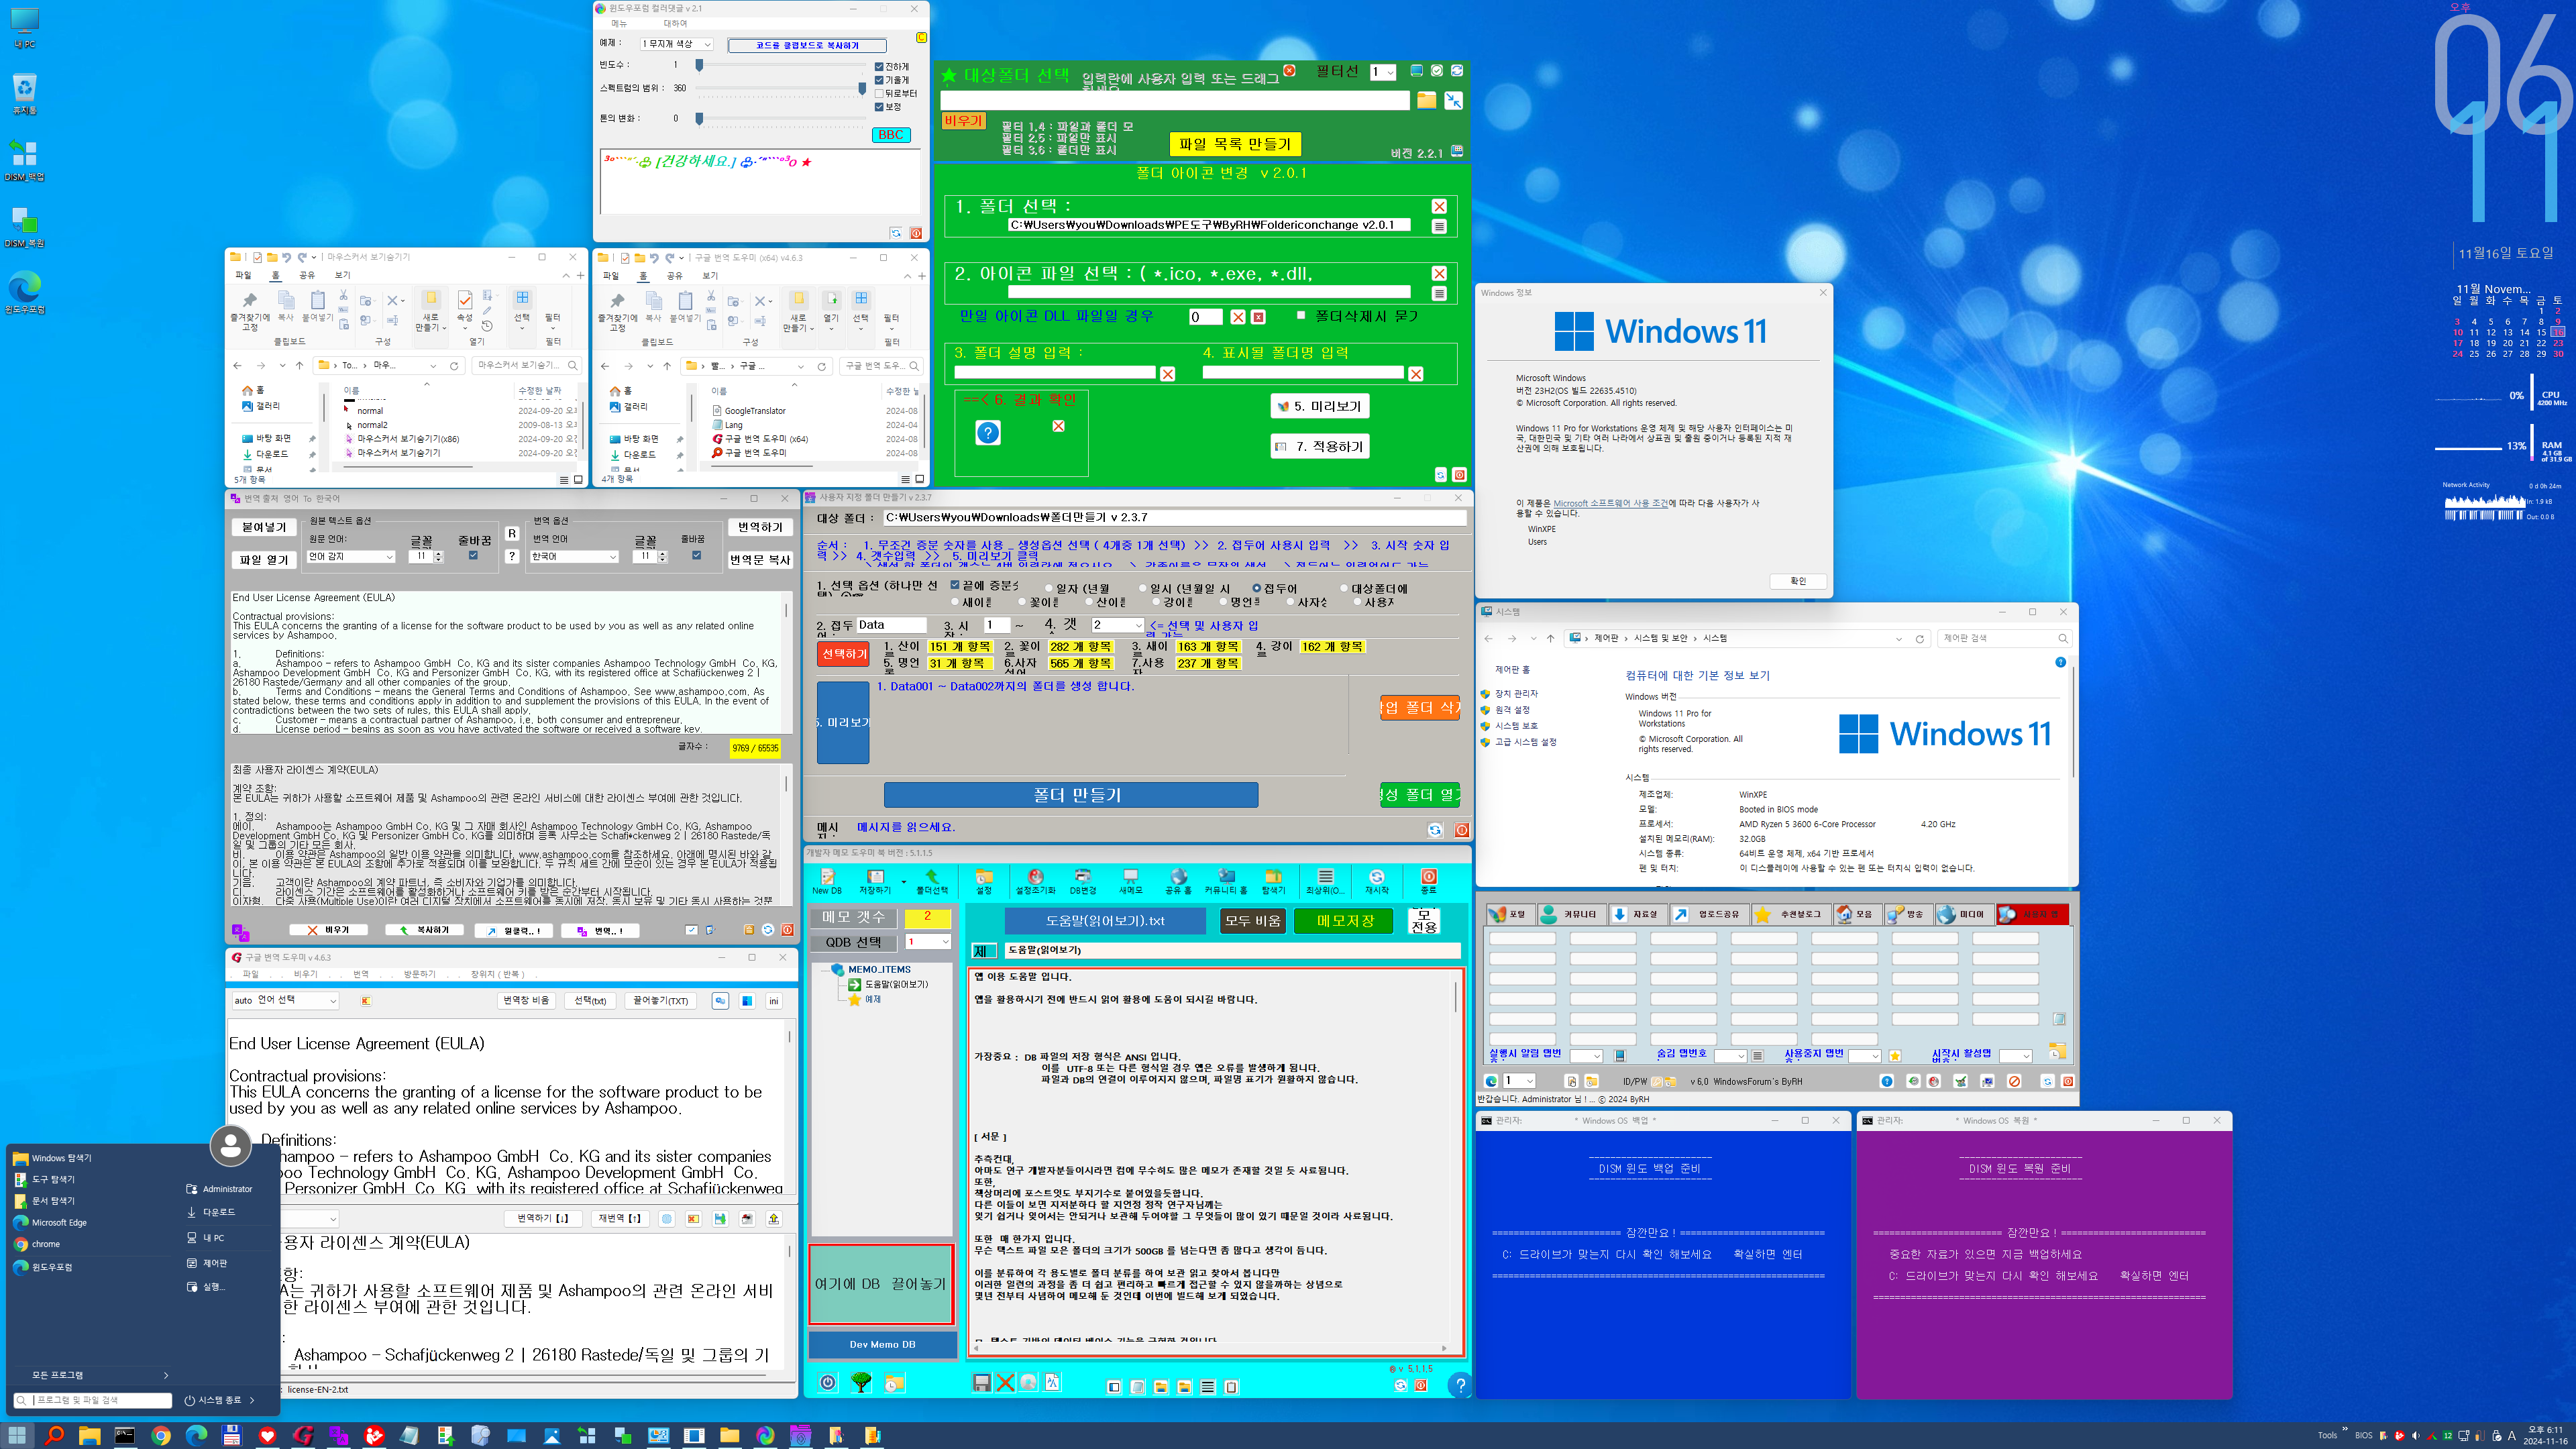2576x1449 pixels.
Task: Open the 갯 count dropdown showing 2
Action: (x=1117, y=625)
